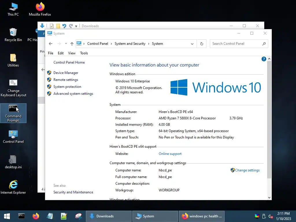
Task: Open the File menu
Action: pyautogui.click(x=51, y=53)
